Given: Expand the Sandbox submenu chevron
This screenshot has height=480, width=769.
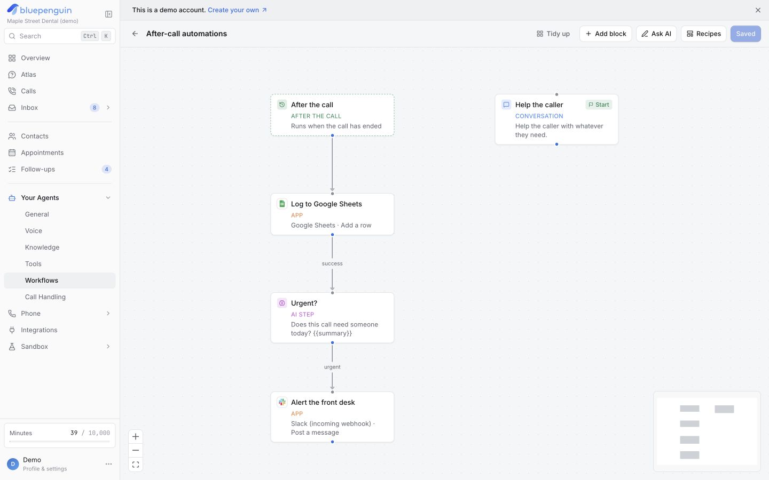Looking at the screenshot, I should coord(108,347).
